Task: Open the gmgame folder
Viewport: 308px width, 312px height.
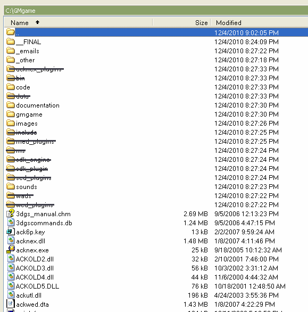Action: pos(29,114)
